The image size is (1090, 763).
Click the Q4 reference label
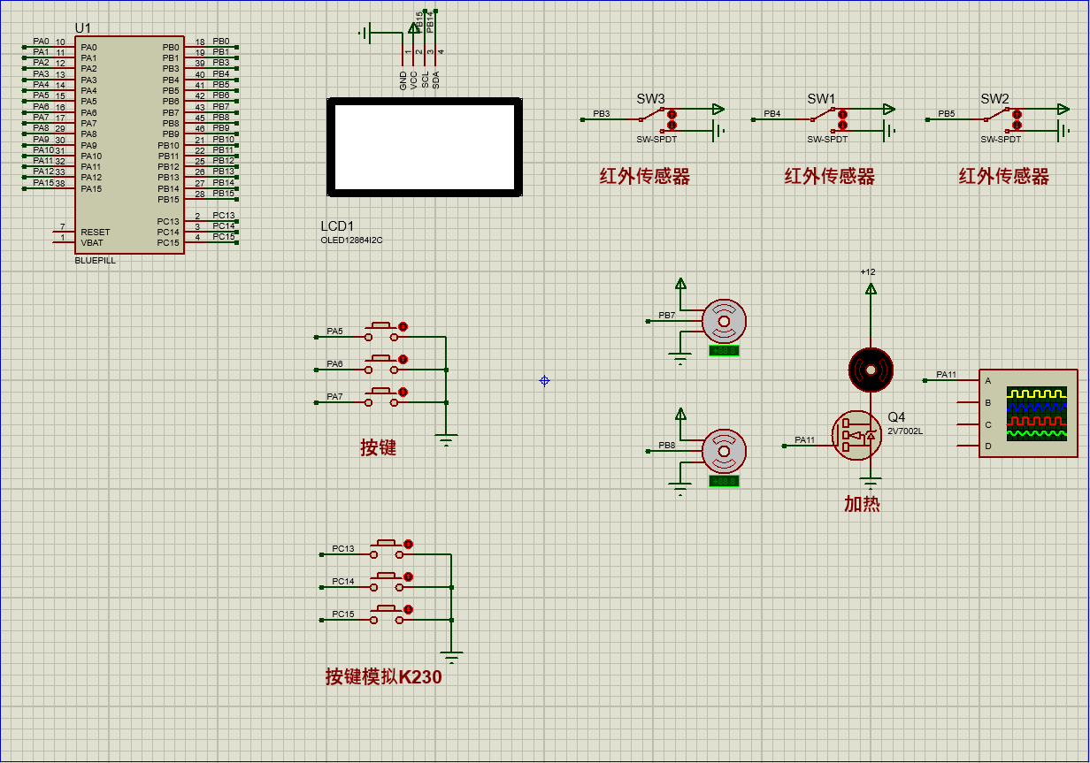(896, 417)
